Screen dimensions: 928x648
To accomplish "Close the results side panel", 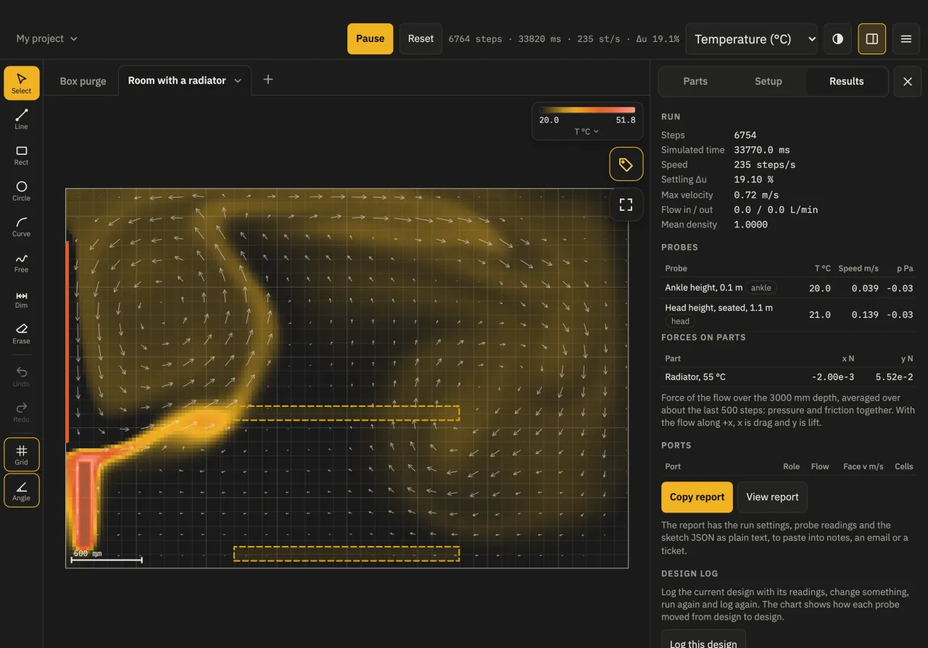I will click(907, 81).
